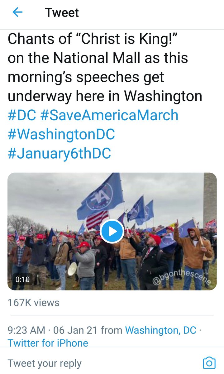The width and height of the screenshot is (224, 374).
Task: Select the #WashingtonDC hashtag
Action: (x=61, y=134)
